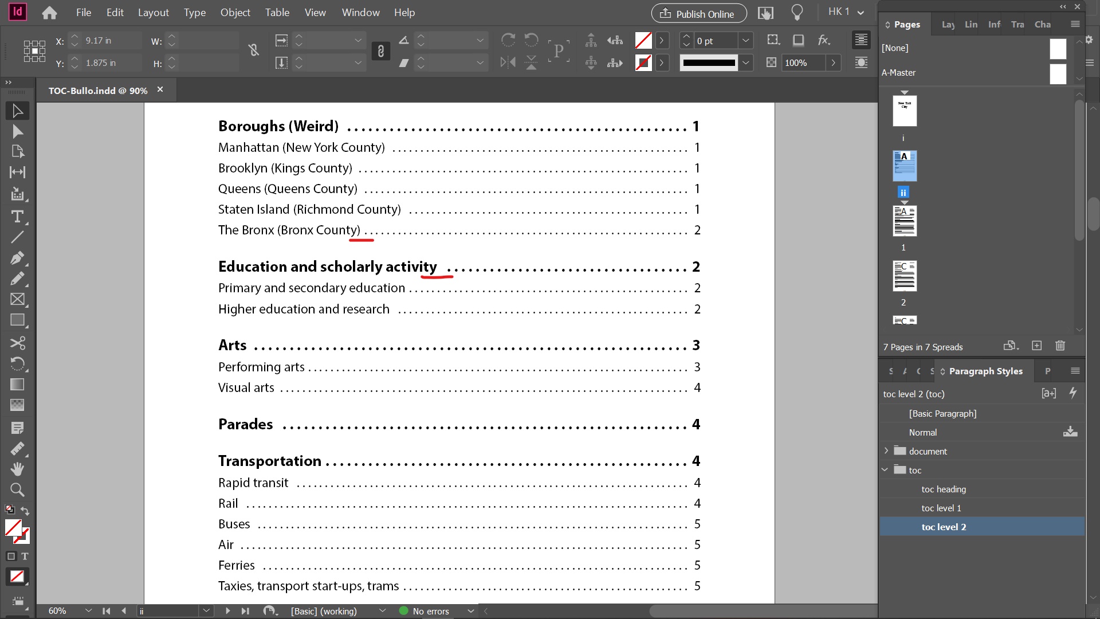This screenshot has height=619, width=1100.
Task: Expand the document styles folder
Action: [886, 451]
